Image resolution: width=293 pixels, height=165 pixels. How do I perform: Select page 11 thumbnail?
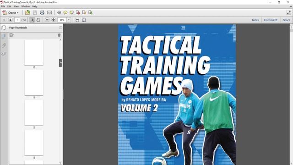[x=34, y=83]
